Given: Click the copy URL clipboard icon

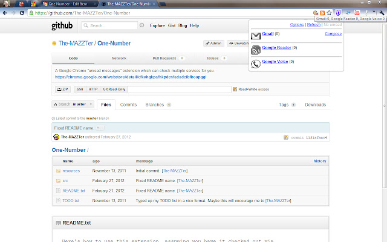Looking at the screenshot, I should (x=235, y=89).
